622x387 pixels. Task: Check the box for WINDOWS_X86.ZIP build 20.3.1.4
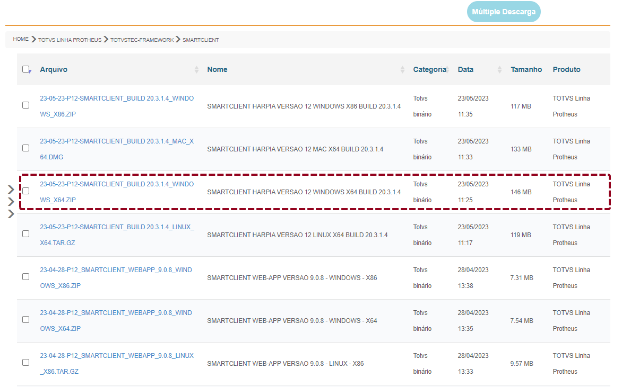[26, 105]
